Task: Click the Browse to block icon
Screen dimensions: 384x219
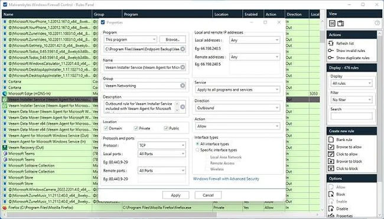Action: (331, 161)
